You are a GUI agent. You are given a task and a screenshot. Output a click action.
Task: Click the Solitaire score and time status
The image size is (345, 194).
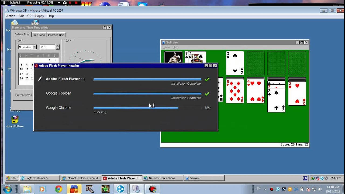pyautogui.click(x=294, y=145)
